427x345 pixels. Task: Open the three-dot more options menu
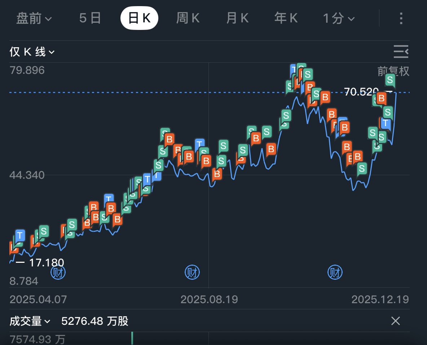click(x=401, y=18)
